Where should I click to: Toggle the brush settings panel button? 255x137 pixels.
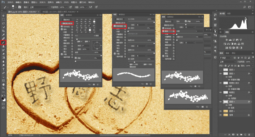20,7
